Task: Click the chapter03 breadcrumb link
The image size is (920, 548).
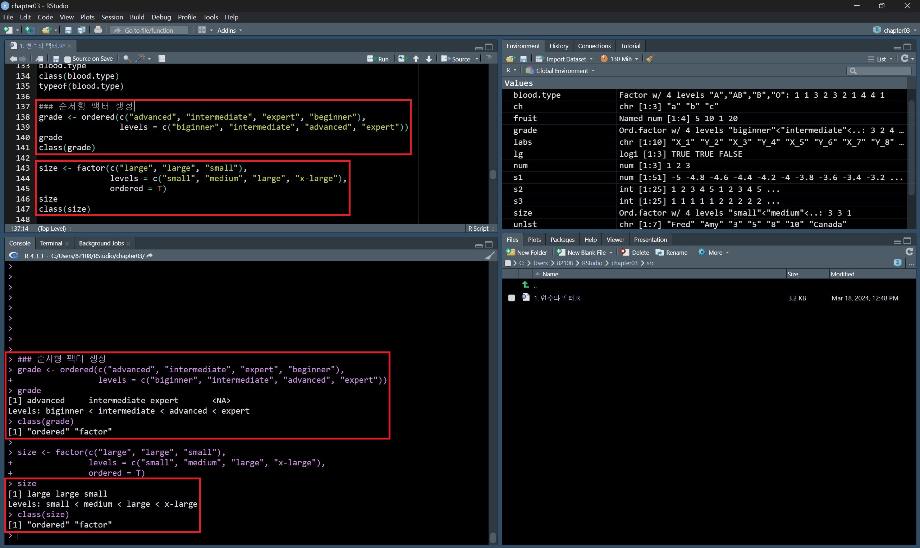Action: point(624,263)
